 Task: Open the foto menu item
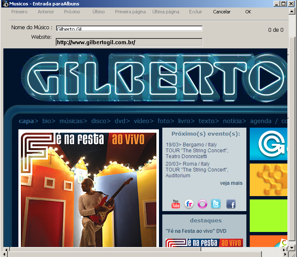(x=166, y=121)
